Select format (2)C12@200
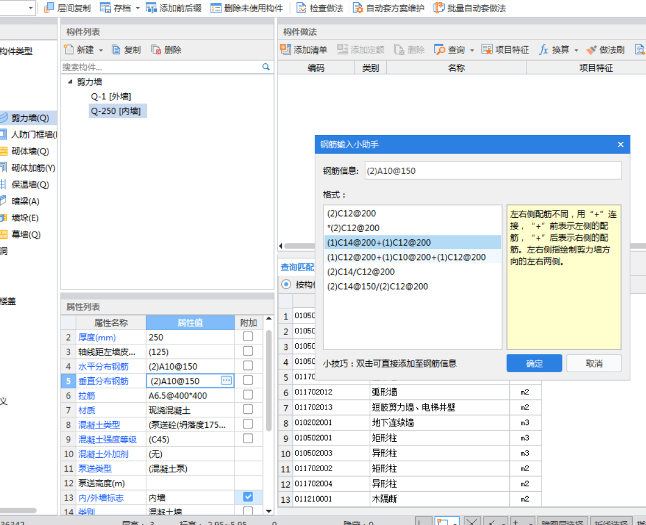This screenshot has height=525, width=646. [x=413, y=213]
